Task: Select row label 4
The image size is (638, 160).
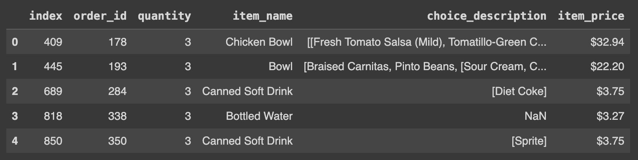Action: (x=15, y=141)
